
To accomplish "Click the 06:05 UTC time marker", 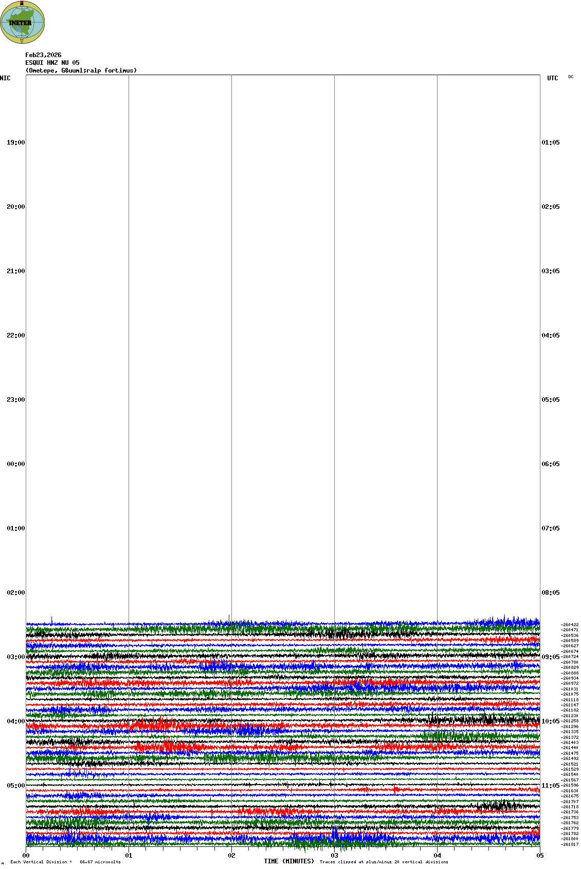I will pyautogui.click(x=551, y=464).
